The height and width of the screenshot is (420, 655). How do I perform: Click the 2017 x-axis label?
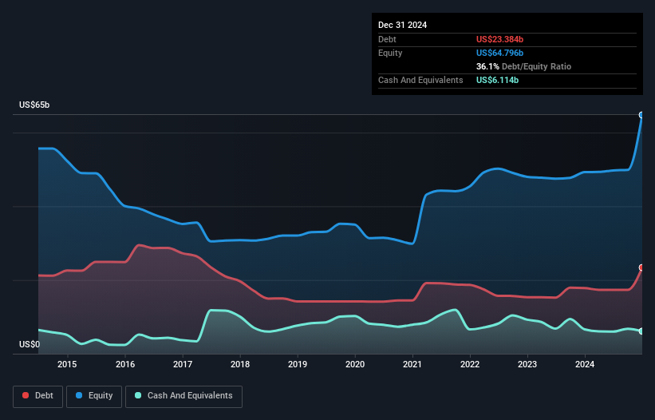tap(183, 364)
